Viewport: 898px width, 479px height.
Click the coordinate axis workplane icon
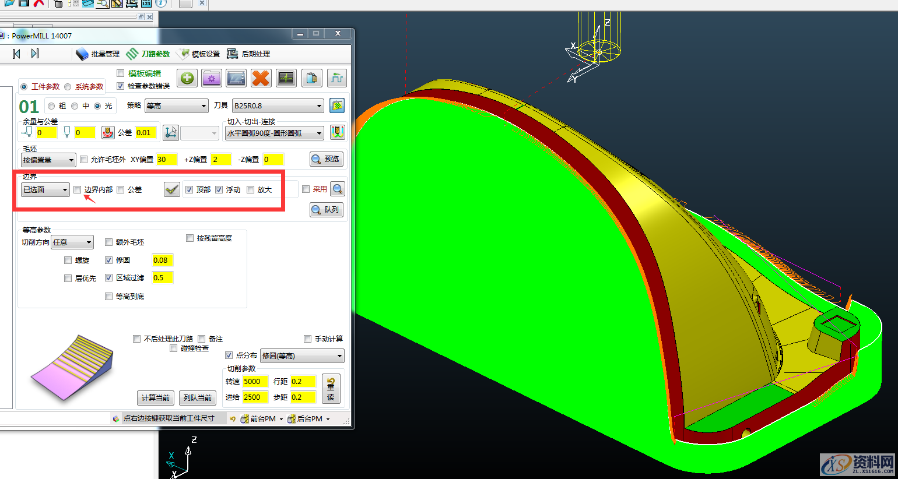(x=170, y=133)
